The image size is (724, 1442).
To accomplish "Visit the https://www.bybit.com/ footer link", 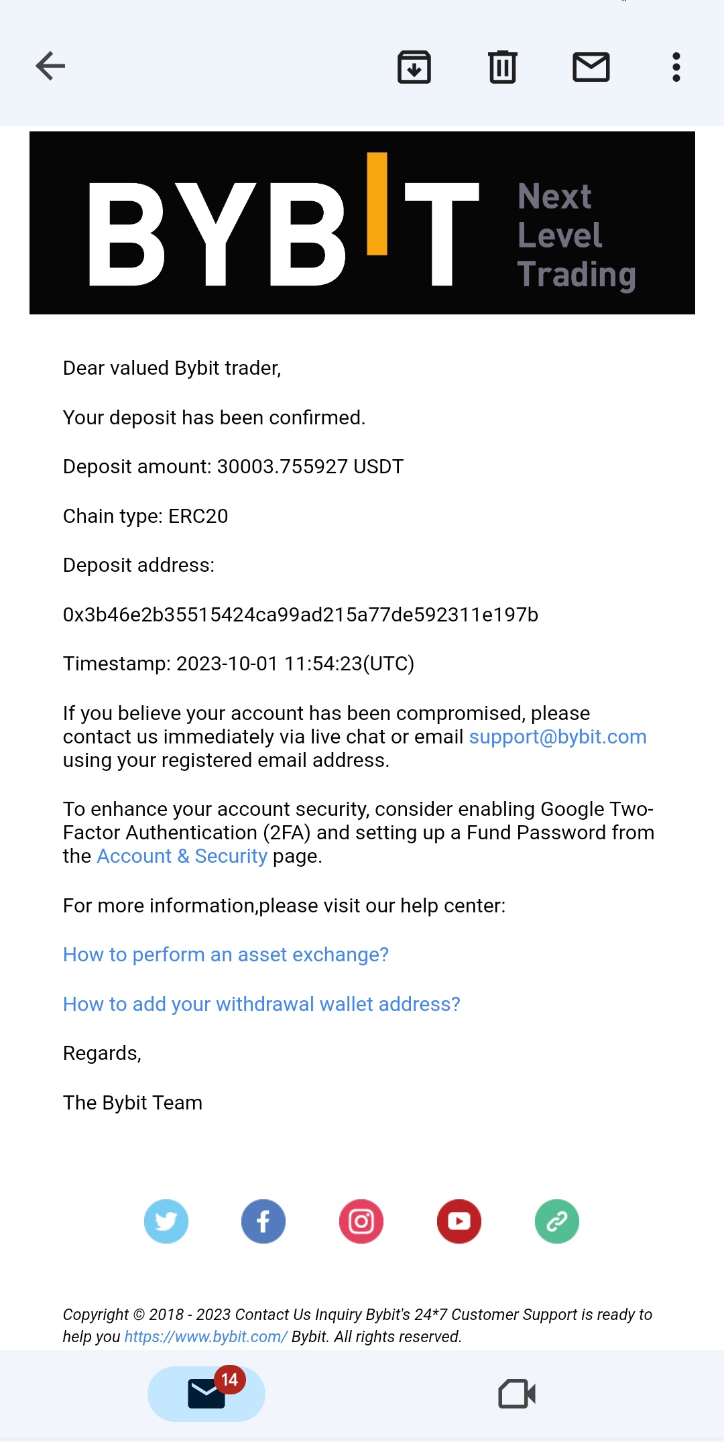I will pos(206,1337).
